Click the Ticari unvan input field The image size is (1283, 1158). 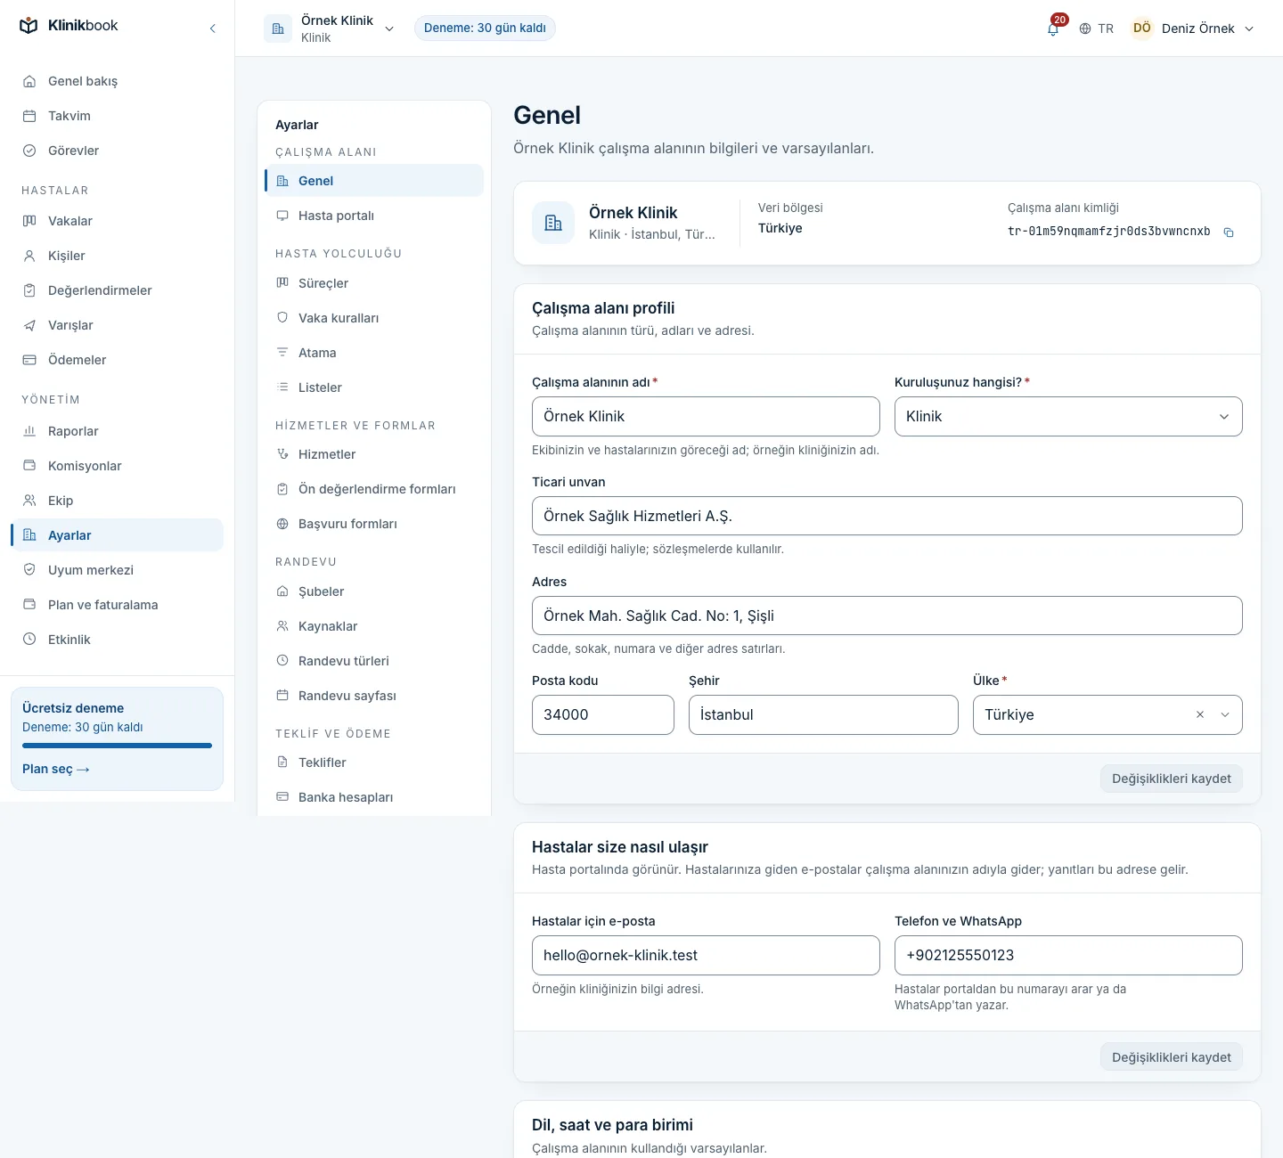coord(887,516)
